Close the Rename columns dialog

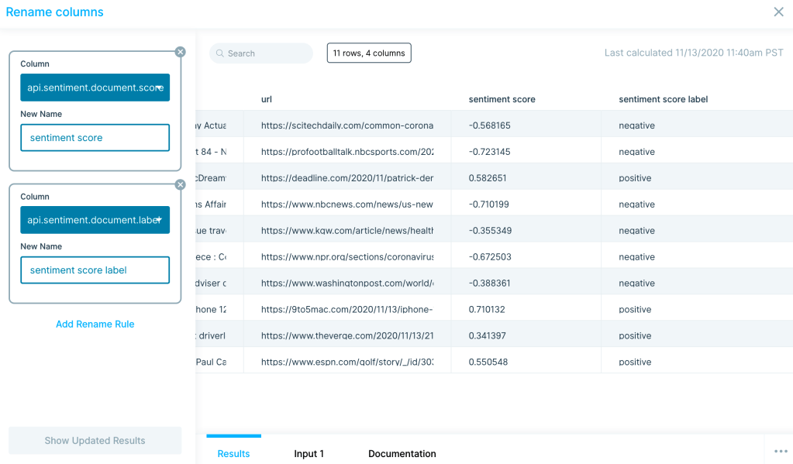pyautogui.click(x=778, y=12)
